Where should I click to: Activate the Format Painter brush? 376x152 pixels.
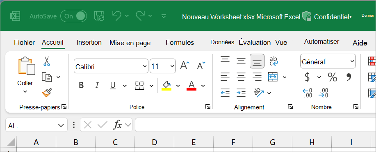coord(47,93)
